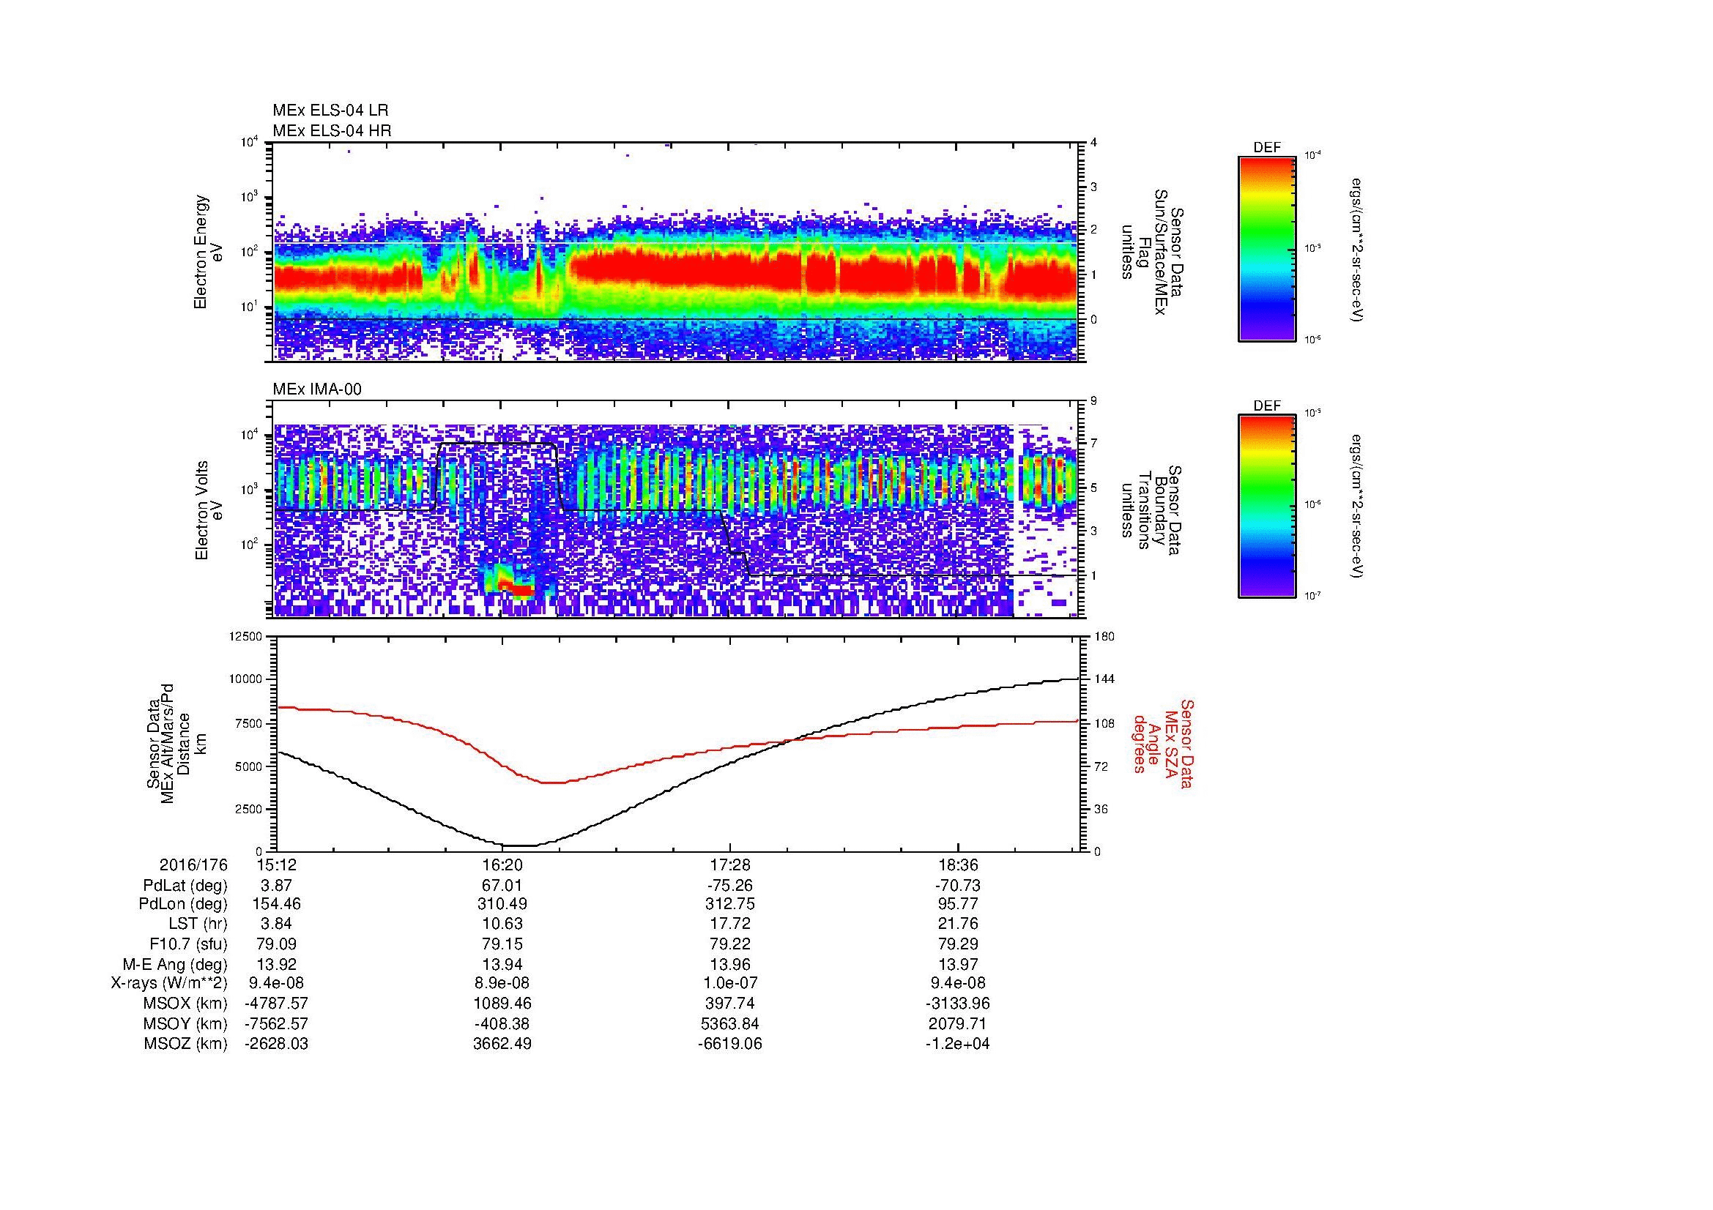Click the MSOX value '-4787.57'
Image resolution: width=1713 pixels, height=1210 pixels.
pyautogui.click(x=276, y=1004)
